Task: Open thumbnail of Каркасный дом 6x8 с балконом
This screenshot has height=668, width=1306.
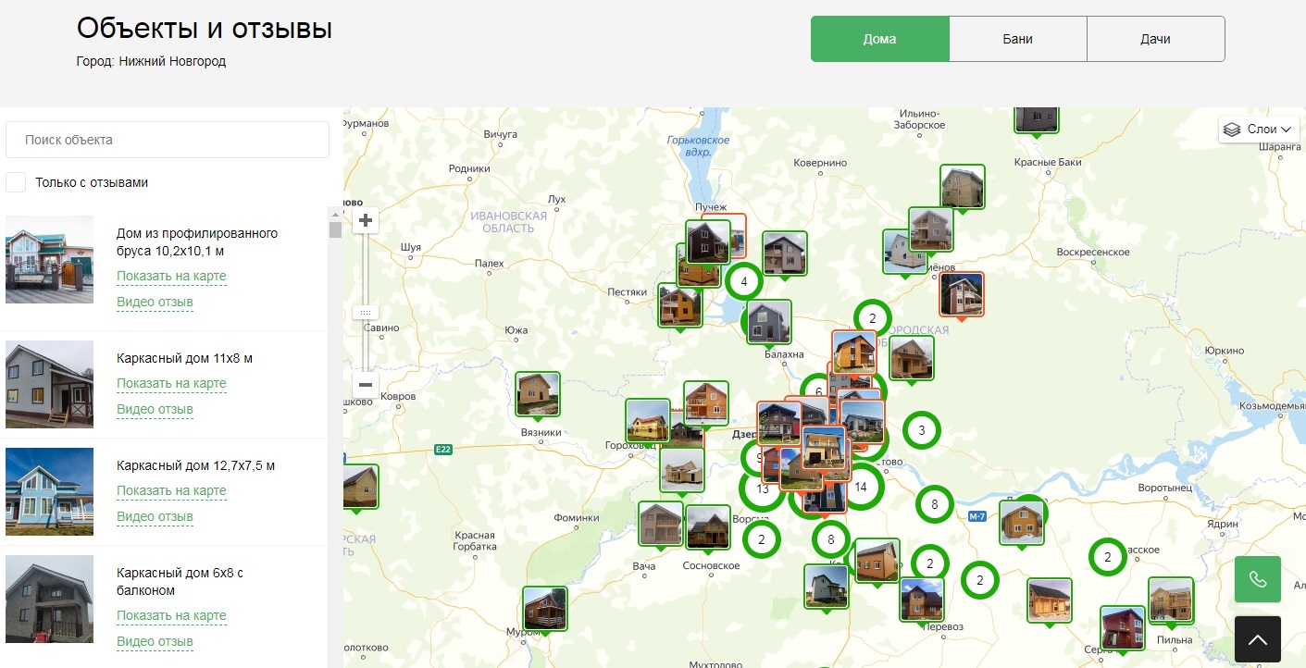Action: coord(50,599)
